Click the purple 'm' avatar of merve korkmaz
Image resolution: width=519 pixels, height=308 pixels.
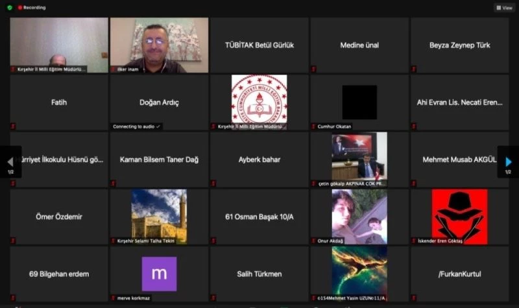(159, 274)
